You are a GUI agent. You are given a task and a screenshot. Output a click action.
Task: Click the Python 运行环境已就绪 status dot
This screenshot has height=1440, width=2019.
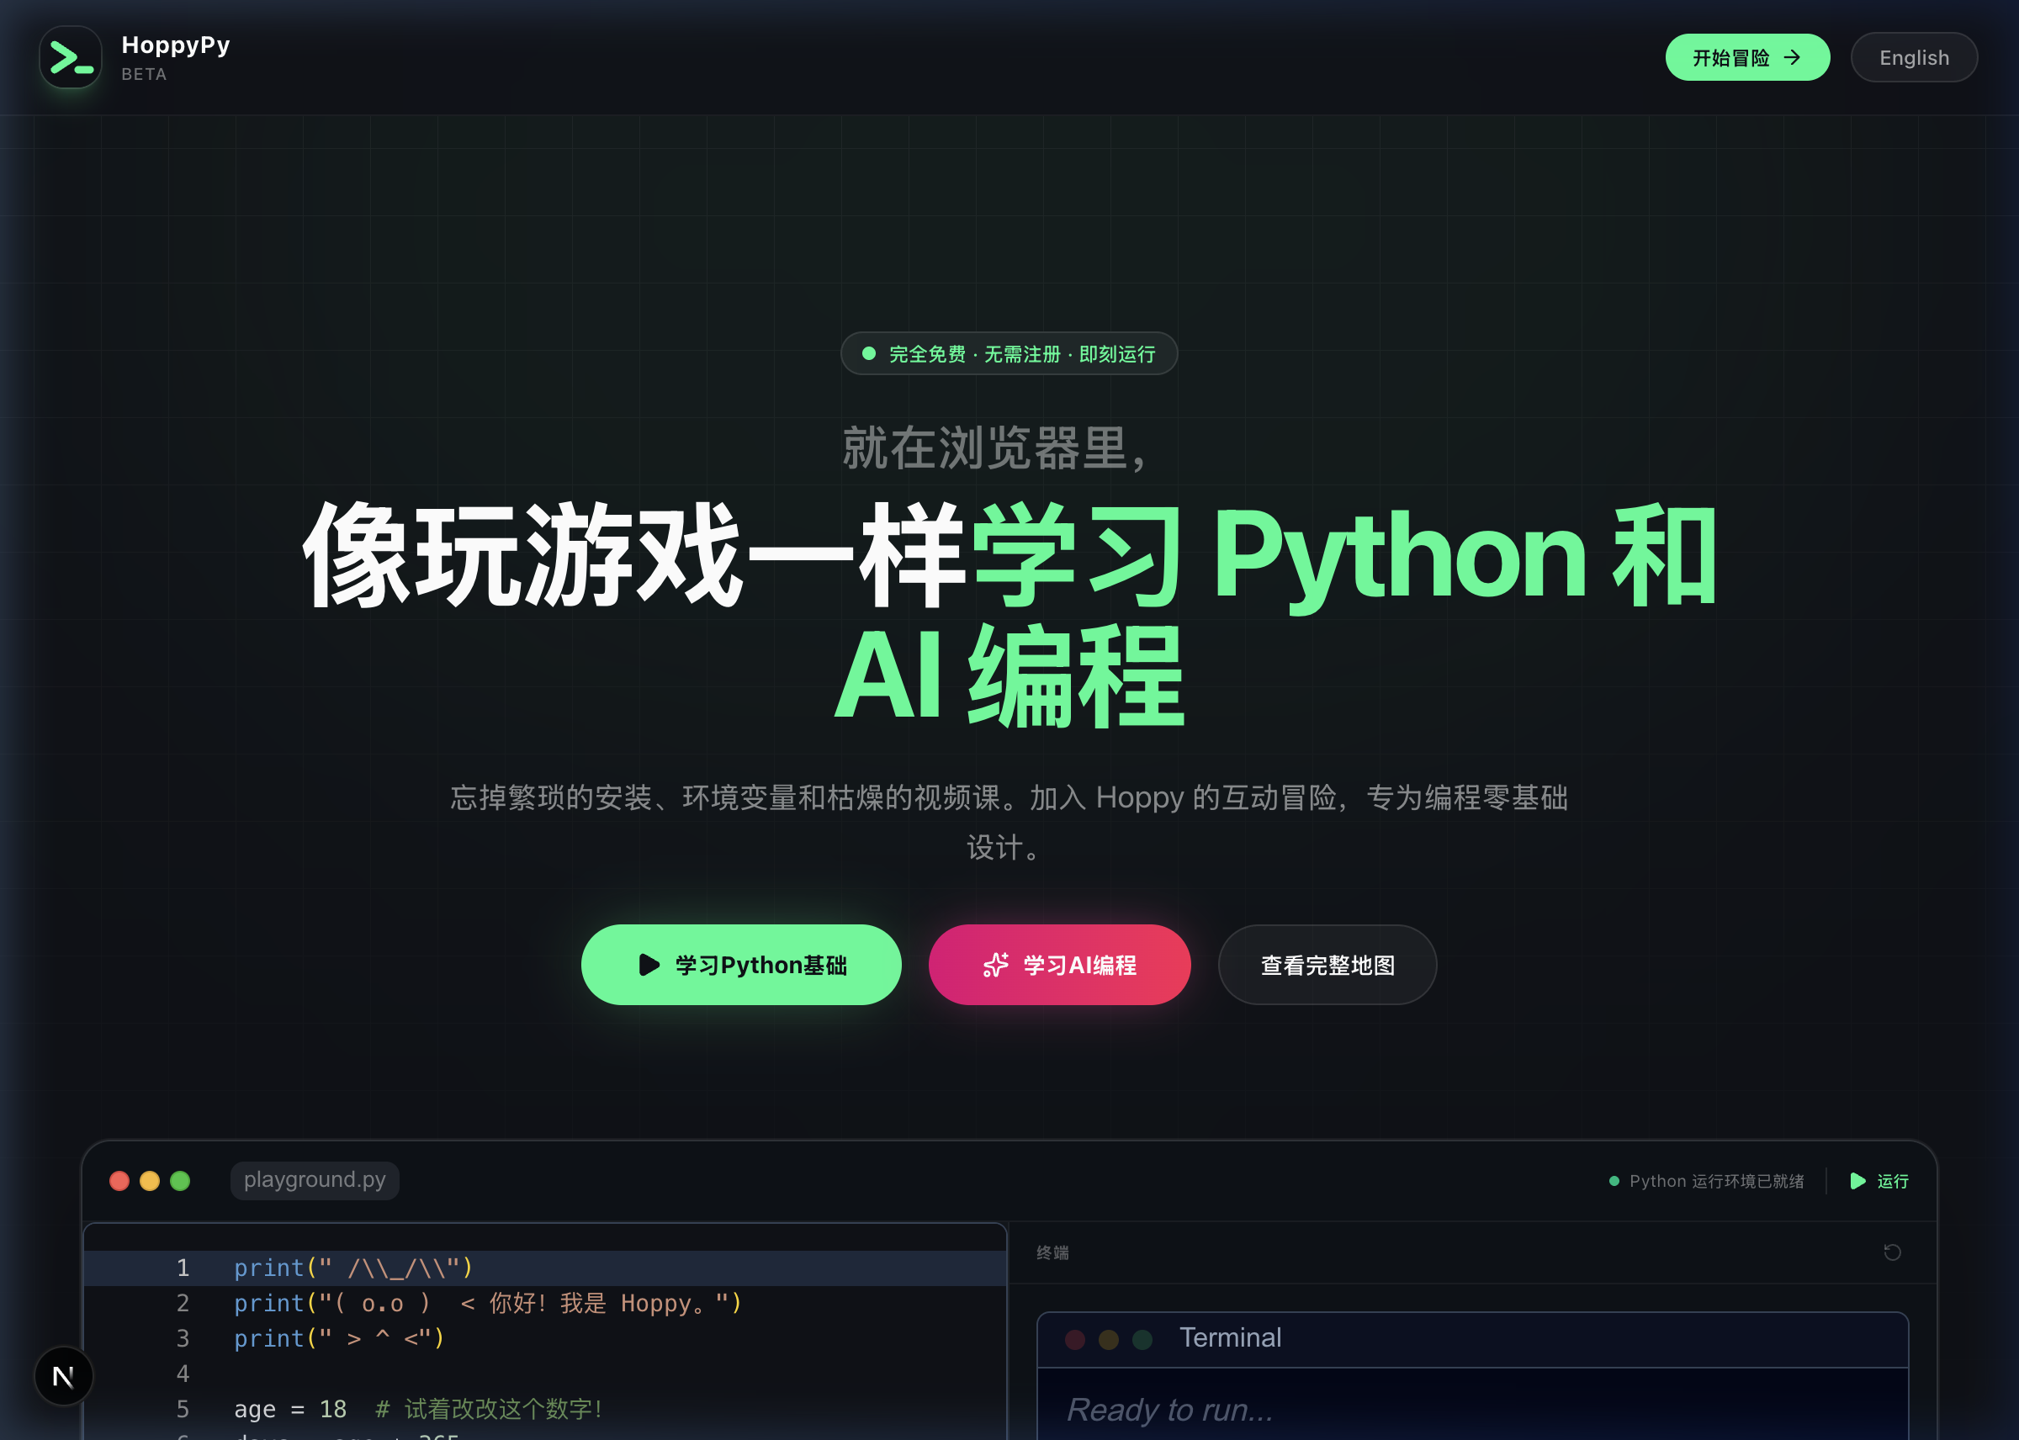coord(1614,1181)
